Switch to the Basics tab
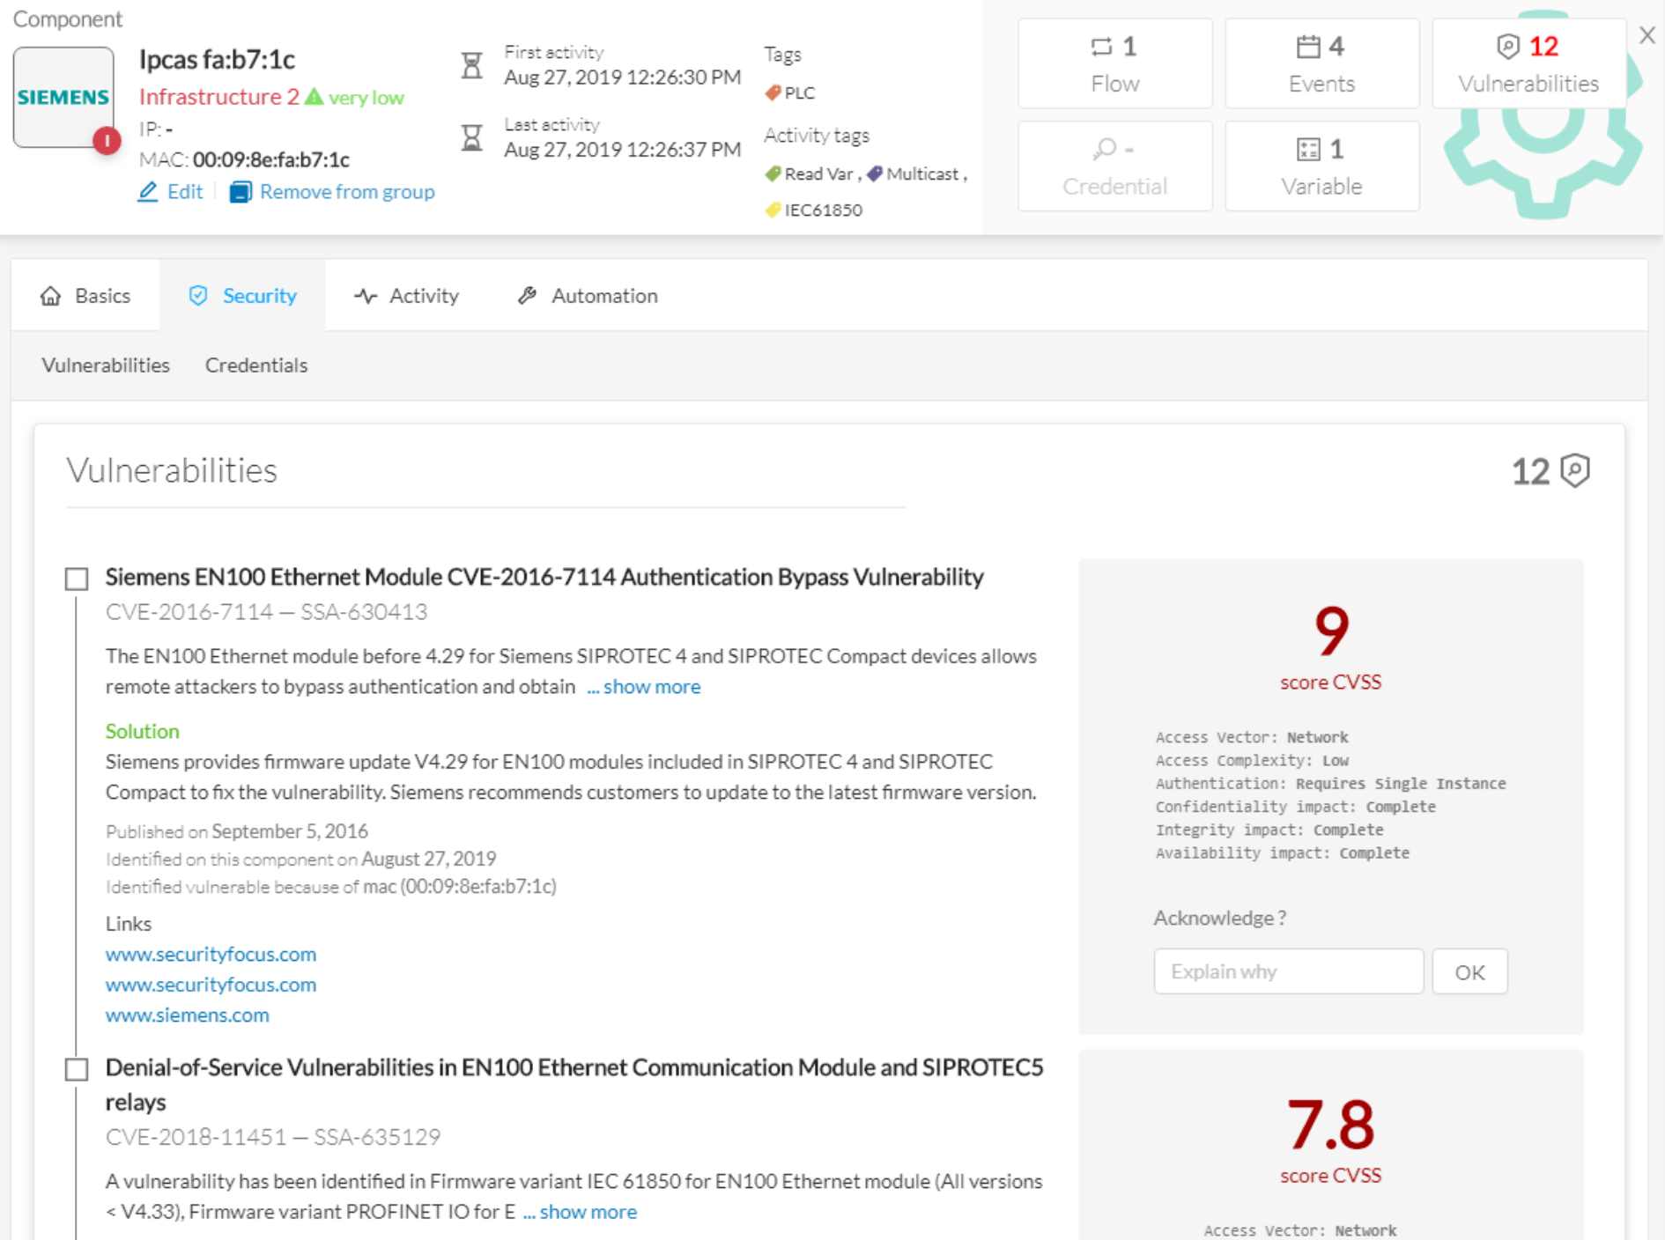1665x1240 pixels. point(85,296)
